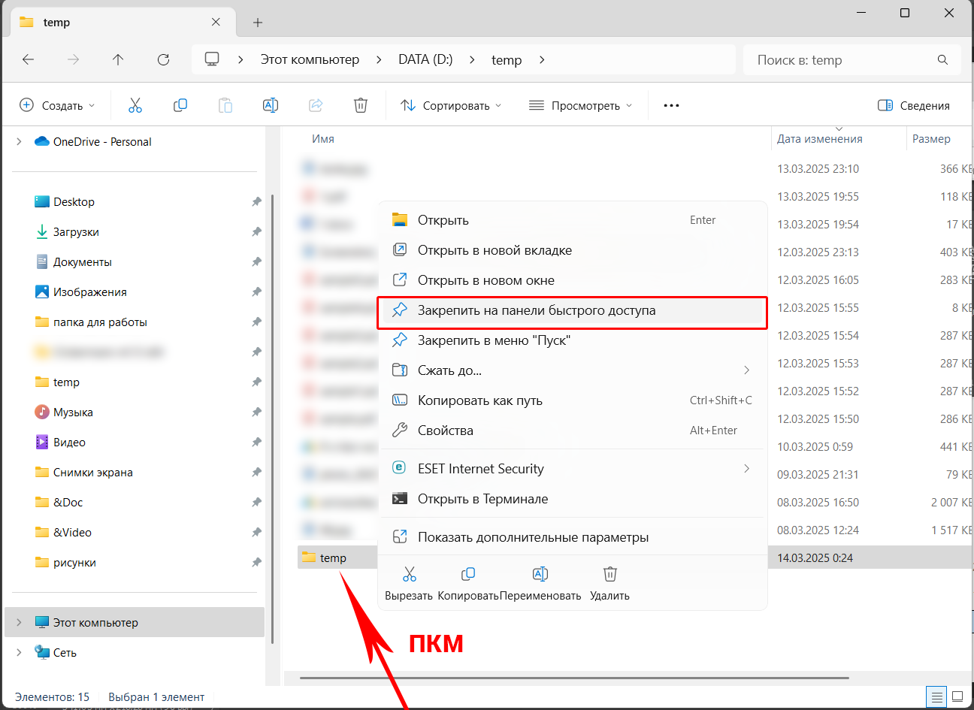Open the three-dots See more menu
The image size is (974, 710).
tap(672, 106)
